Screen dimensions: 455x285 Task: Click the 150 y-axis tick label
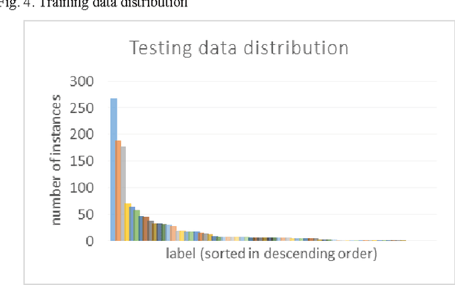point(82,161)
